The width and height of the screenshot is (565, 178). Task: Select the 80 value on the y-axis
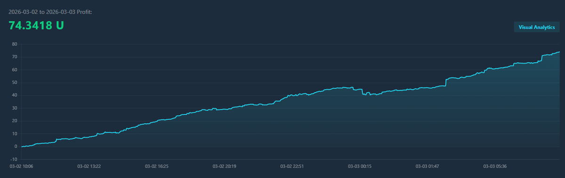pos(15,44)
